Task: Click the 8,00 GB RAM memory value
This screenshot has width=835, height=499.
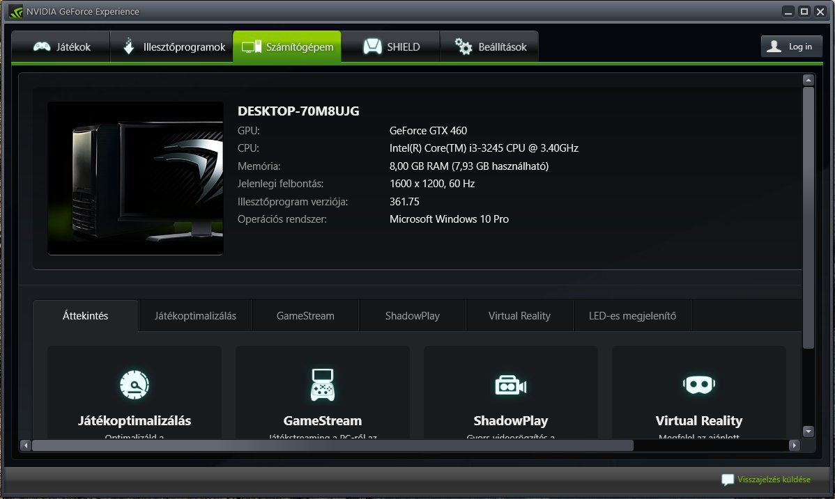Action: pos(468,166)
